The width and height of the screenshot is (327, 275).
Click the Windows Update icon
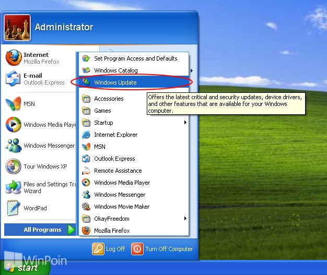86,82
